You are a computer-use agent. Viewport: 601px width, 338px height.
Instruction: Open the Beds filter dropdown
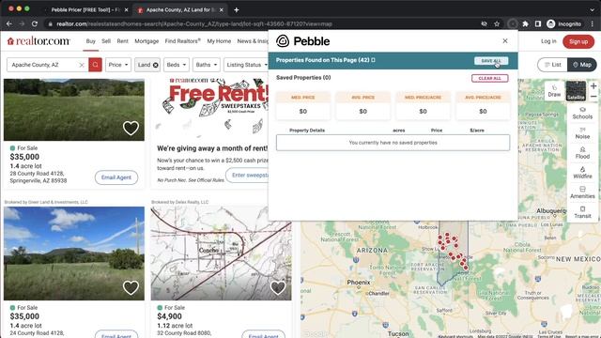[177, 65]
